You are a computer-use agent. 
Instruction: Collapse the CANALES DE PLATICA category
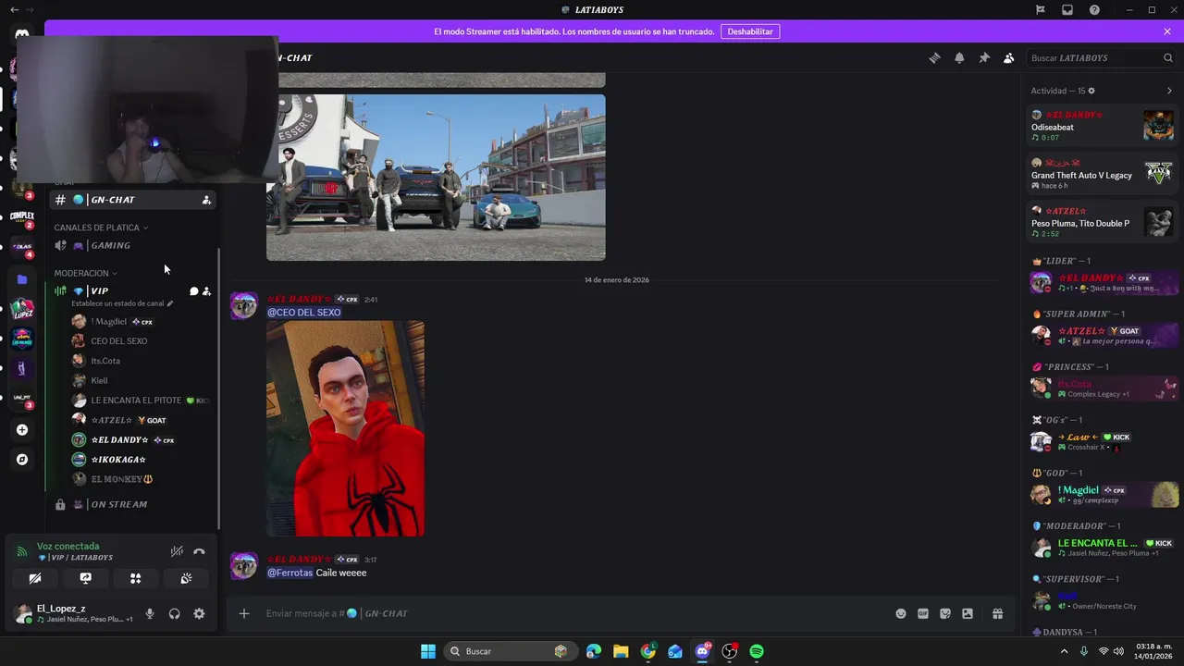click(101, 228)
